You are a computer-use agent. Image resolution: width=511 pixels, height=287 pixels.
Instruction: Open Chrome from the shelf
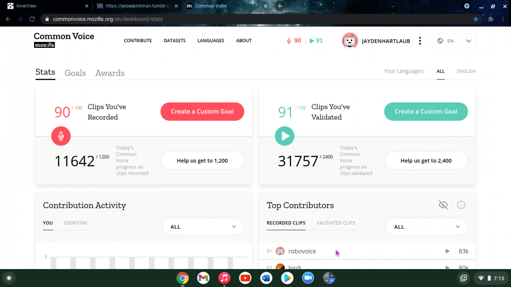[182, 278]
